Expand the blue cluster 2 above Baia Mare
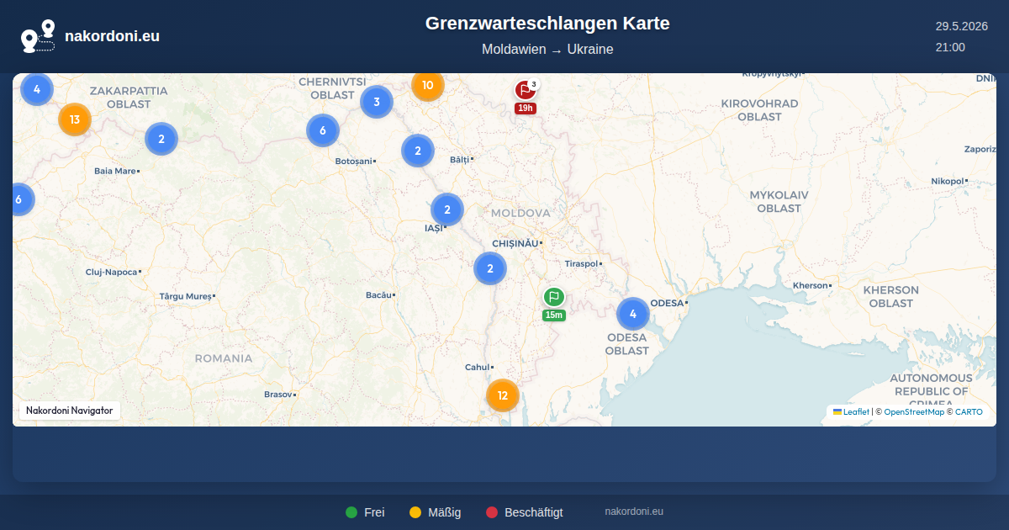 (161, 139)
